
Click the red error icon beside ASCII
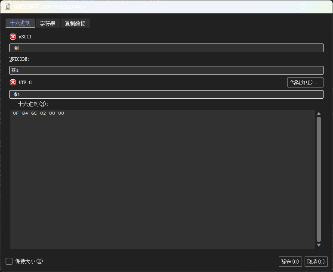coord(13,37)
